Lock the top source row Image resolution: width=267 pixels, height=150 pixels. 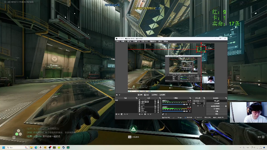158,100
